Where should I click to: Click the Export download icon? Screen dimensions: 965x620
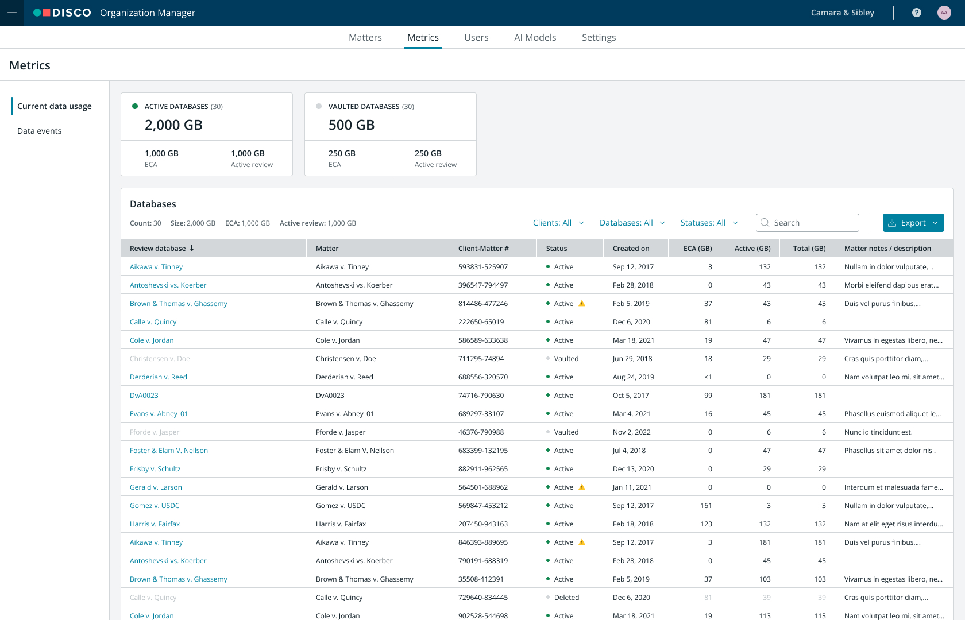(x=892, y=223)
